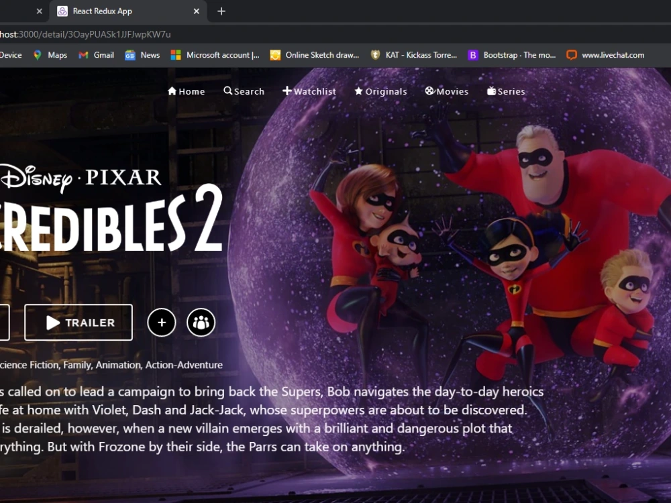Image resolution: width=671 pixels, height=503 pixels.
Task: Open the KAT Kickass Torrents bookmark
Action: click(x=414, y=55)
